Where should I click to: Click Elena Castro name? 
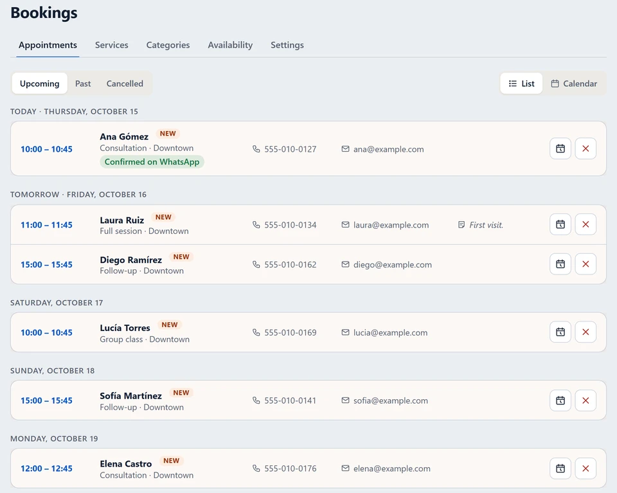125,464
